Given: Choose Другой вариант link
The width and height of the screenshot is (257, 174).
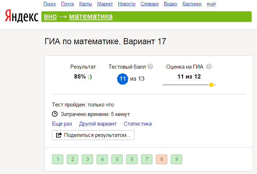Looking at the screenshot, I should [x=98, y=124].
